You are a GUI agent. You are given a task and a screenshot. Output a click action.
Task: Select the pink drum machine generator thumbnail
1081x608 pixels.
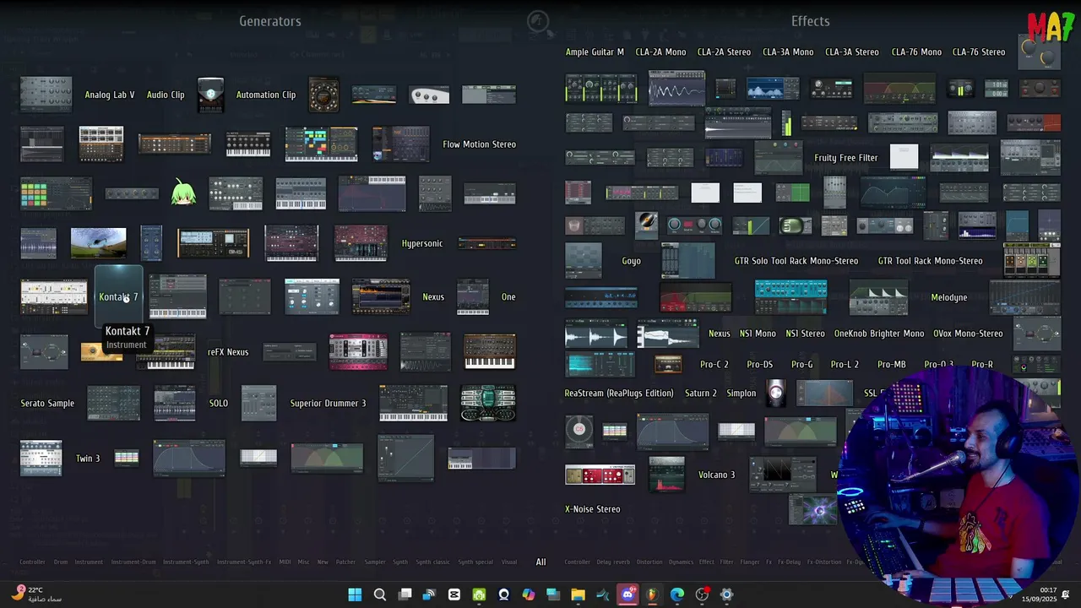(358, 352)
